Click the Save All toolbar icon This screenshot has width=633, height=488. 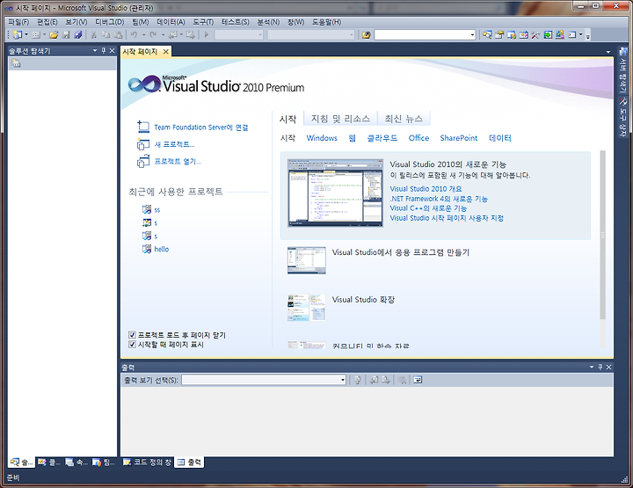pyautogui.click(x=78, y=35)
